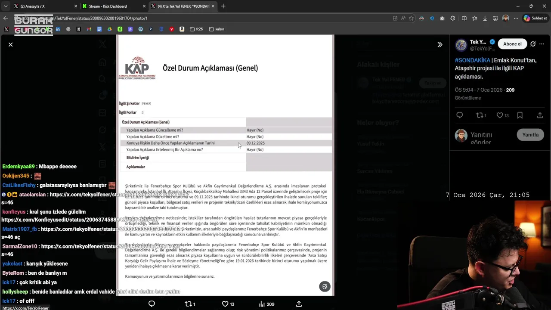Click the image tool badge on the photo
This screenshot has height=310, width=551.
(325, 287)
